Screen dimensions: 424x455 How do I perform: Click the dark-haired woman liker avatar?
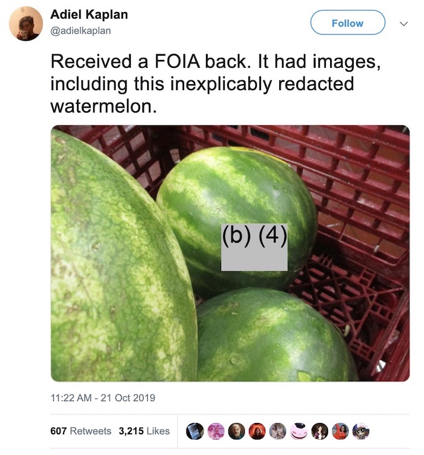(320, 431)
